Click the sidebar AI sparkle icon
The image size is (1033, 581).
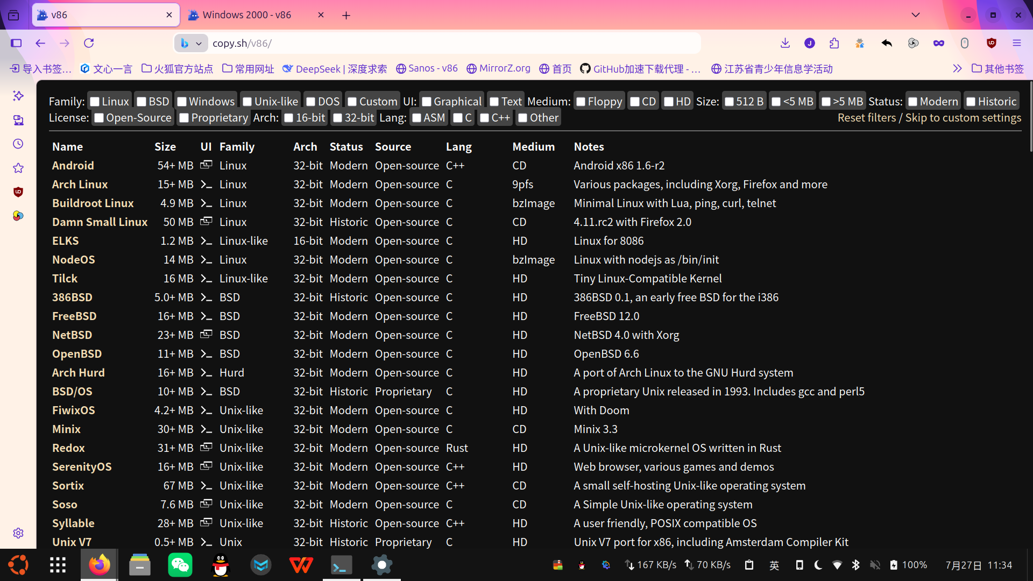[x=18, y=95]
